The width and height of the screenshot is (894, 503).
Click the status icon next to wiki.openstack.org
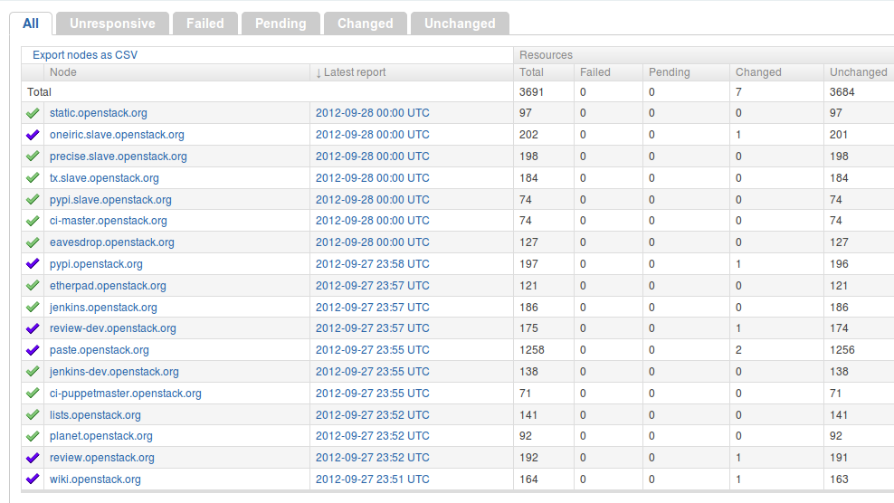coord(33,479)
